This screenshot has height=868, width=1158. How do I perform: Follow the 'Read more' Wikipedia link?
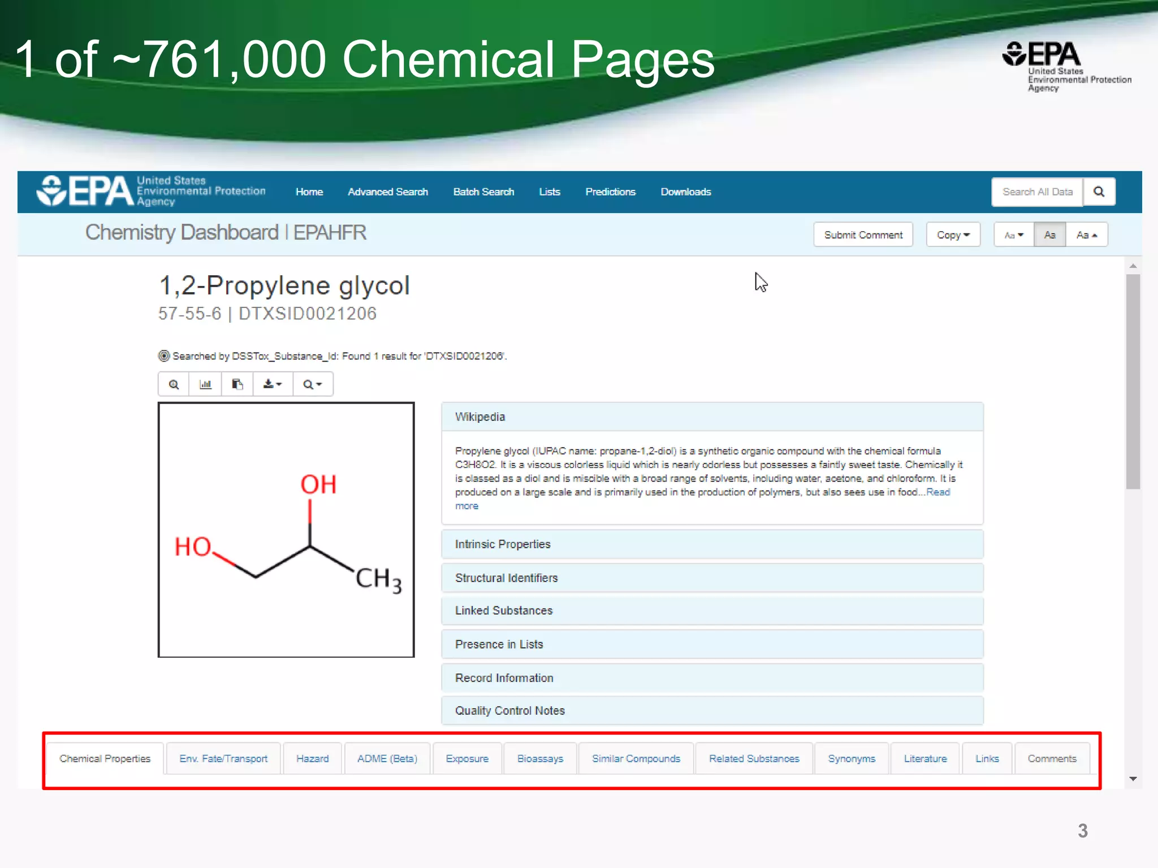pyautogui.click(x=938, y=492)
